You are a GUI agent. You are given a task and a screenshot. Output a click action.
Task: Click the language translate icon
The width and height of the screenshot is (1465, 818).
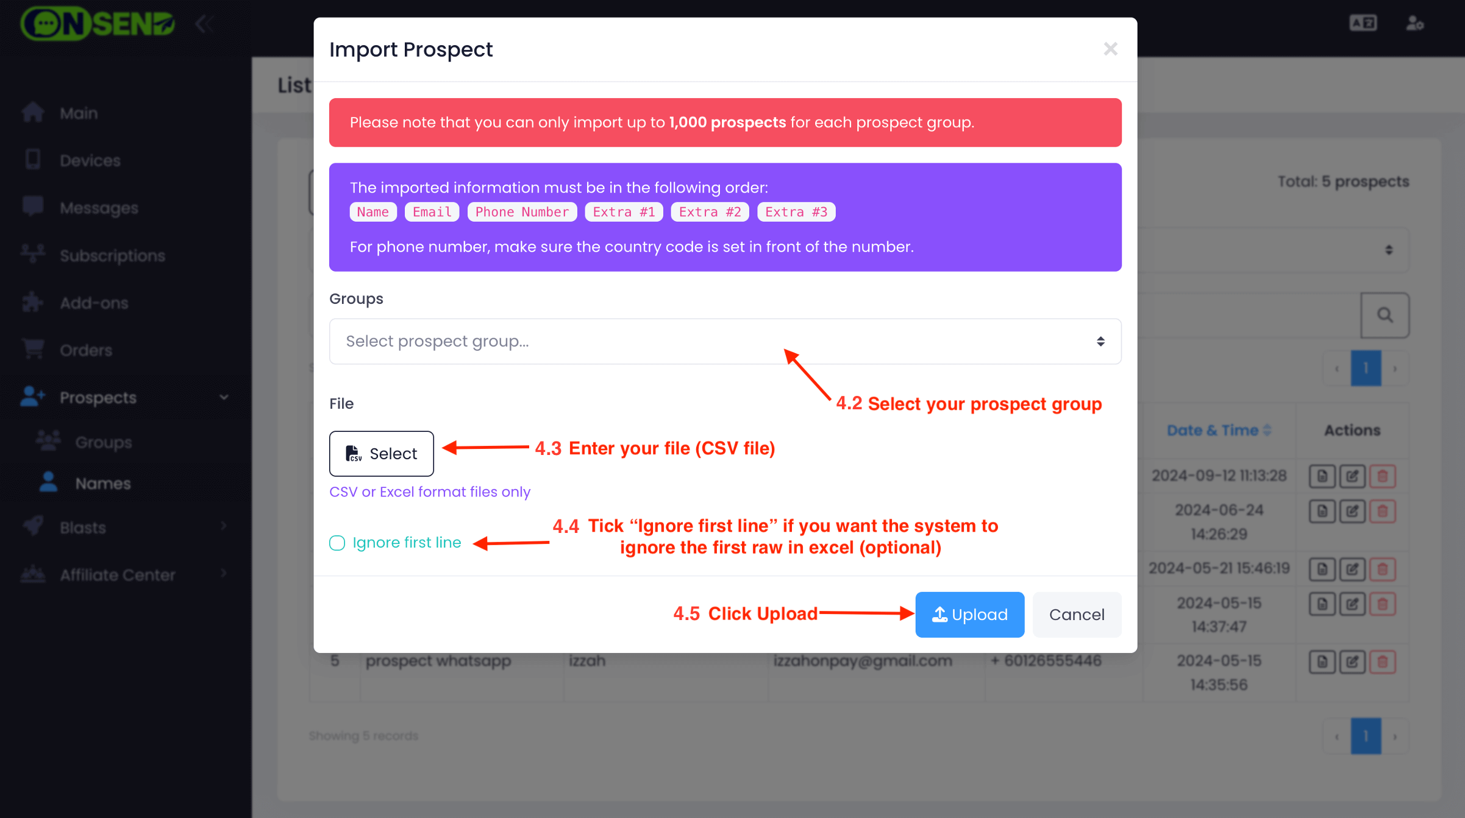coord(1363,23)
